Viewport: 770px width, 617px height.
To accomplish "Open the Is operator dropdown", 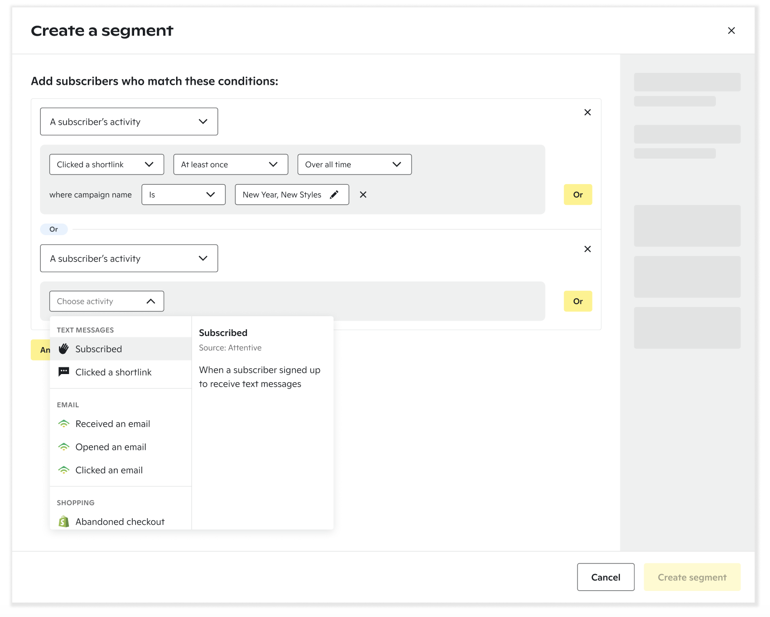I will (x=183, y=195).
